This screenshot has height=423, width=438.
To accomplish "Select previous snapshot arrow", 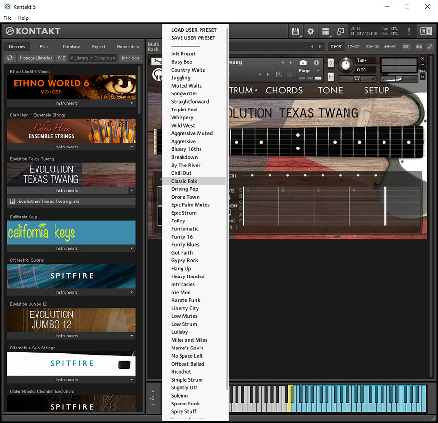I will pos(260,74).
